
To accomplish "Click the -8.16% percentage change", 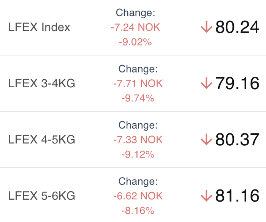I will pyautogui.click(x=138, y=211).
